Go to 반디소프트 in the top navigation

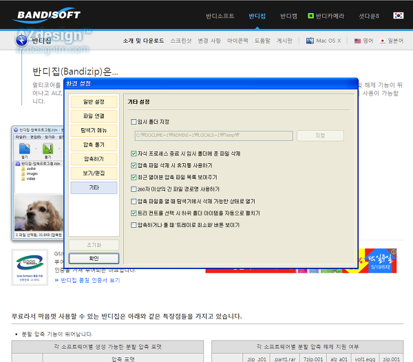[220, 16]
